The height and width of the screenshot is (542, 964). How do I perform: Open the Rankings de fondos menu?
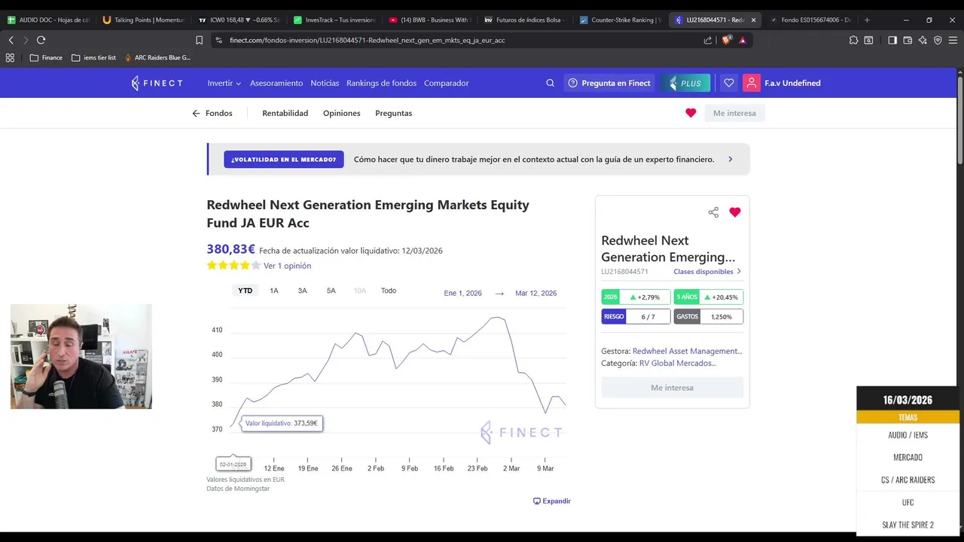click(381, 83)
